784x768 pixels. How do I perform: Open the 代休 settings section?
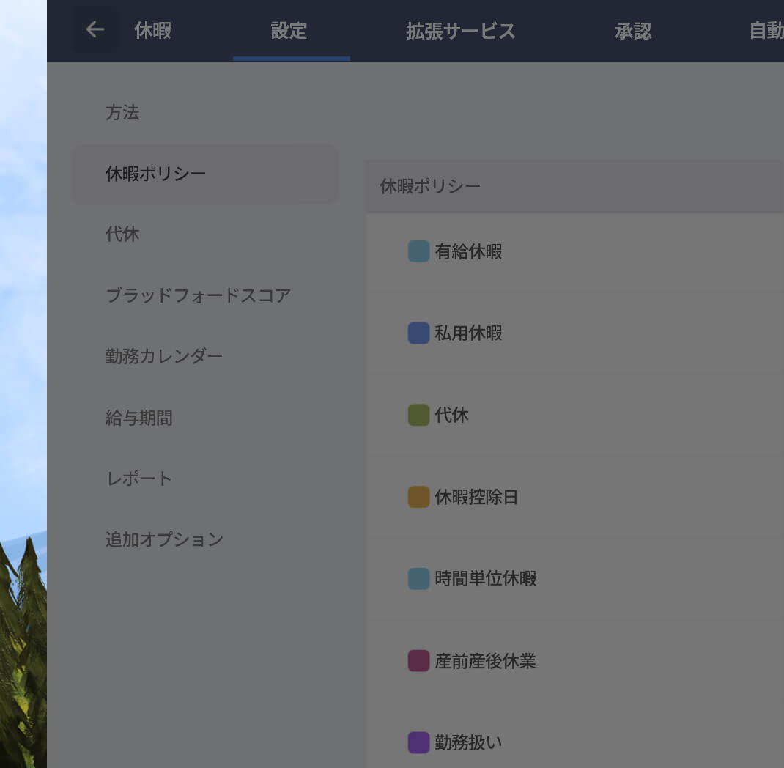(122, 235)
